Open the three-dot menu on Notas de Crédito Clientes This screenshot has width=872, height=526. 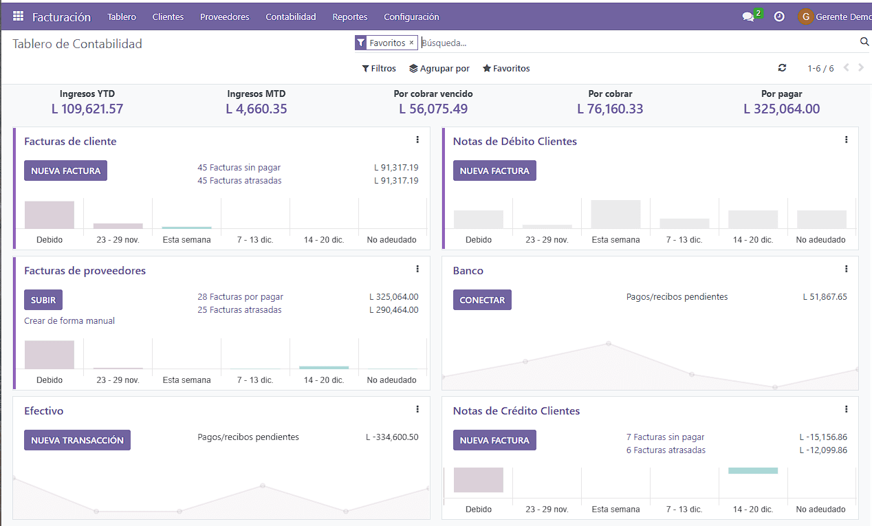[846, 408]
